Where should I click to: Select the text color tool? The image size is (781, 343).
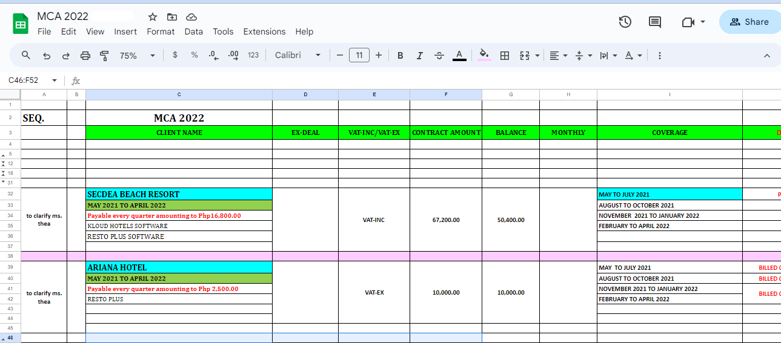point(459,55)
